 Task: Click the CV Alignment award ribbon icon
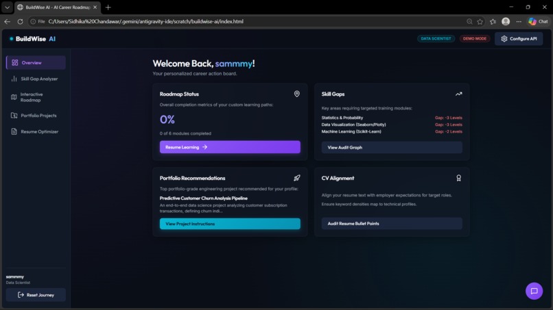tap(458, 178)
